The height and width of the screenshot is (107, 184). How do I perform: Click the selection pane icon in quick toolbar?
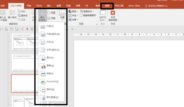[6, 29]
